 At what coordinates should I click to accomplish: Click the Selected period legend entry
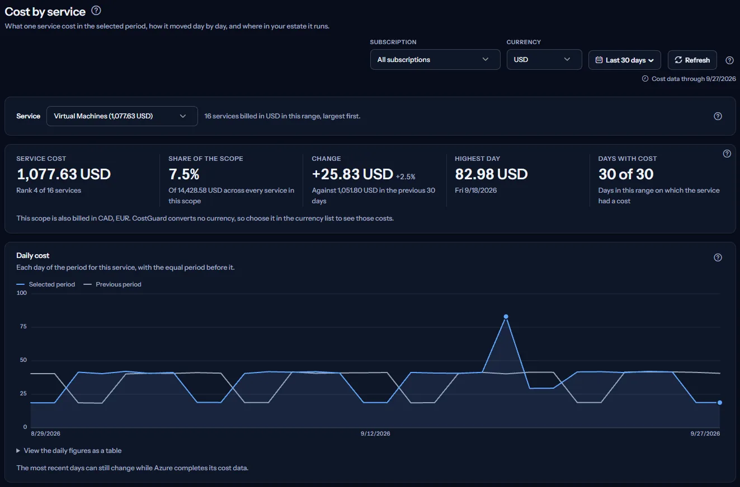[x=46, y=284]
